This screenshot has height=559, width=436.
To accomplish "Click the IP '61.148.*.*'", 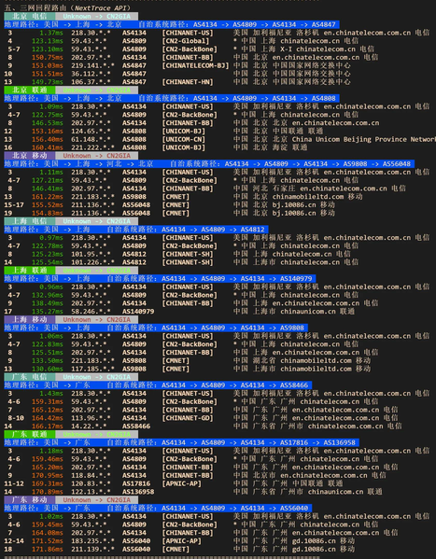I will 91,139.
